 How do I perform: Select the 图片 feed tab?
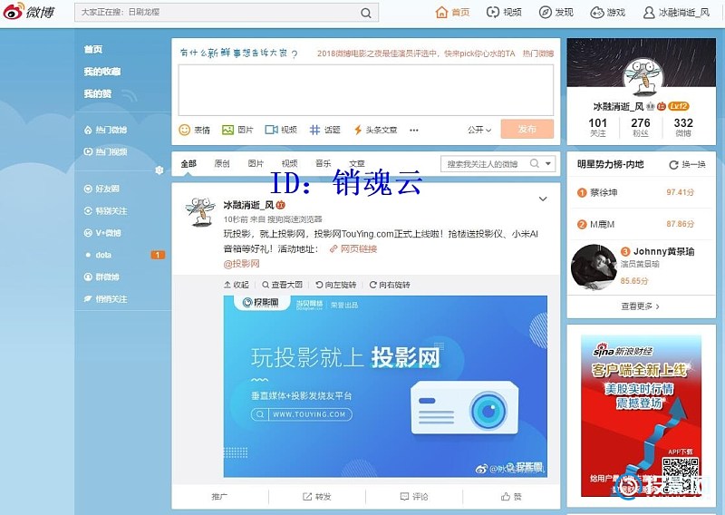pyautogui.click(x=256, y=163)
